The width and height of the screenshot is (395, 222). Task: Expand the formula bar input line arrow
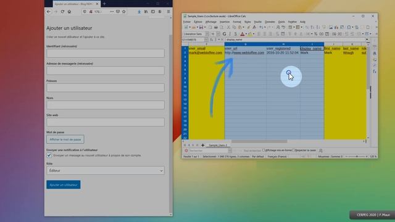point(367,39)
